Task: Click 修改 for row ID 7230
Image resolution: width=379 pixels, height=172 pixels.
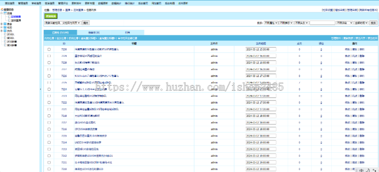Action: pos(347,49)
